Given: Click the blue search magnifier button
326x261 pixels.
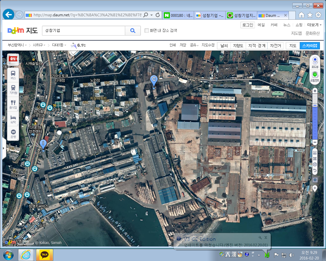Looking at the screenshot, I should (x=133, y=31).
